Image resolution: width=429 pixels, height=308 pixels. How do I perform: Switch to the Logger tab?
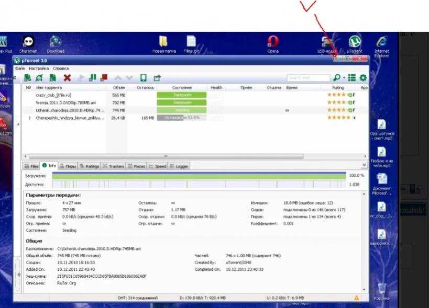pos(179,166)
